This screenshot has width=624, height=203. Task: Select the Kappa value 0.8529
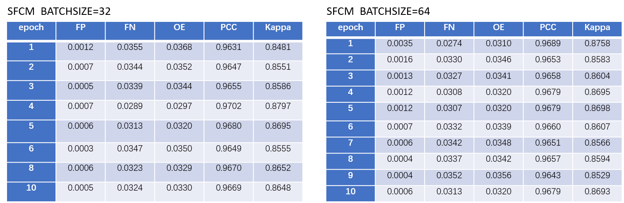(597, 176)
